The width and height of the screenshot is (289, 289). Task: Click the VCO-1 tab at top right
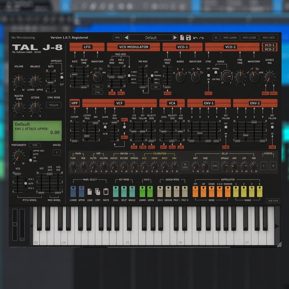(x=270, y=45)
